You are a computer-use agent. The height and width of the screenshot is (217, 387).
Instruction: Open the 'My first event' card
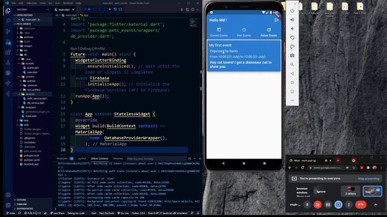pos(244,56)
